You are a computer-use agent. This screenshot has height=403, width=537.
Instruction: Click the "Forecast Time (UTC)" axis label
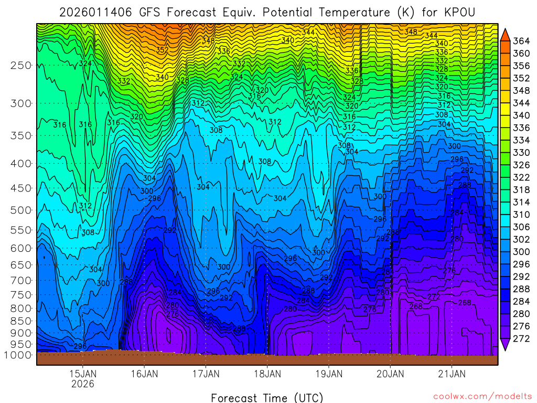(267, 398)
